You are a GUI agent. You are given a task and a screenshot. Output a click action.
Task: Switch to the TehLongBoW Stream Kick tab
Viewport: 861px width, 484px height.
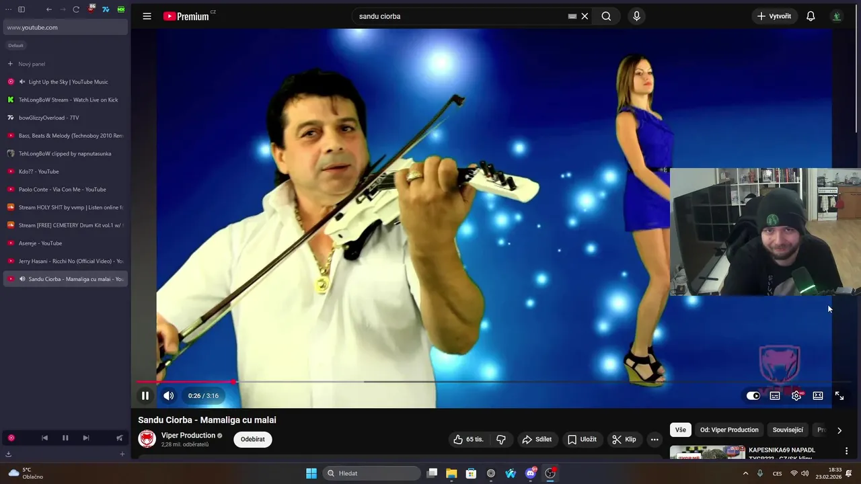65,100
